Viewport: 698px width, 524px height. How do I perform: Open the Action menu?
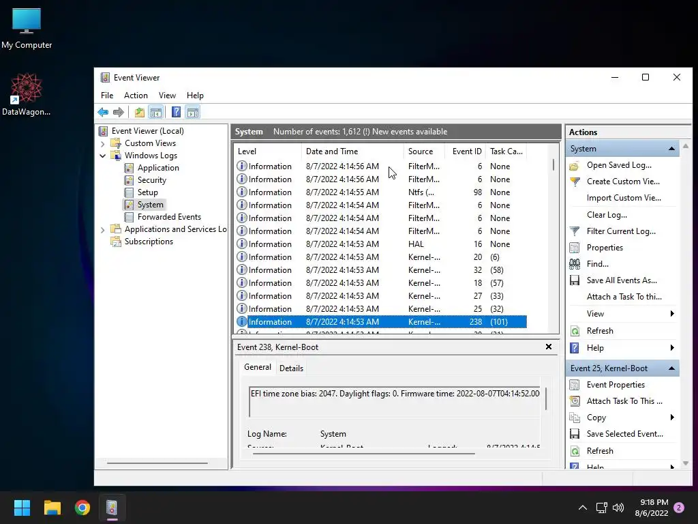tap(136, 96)
